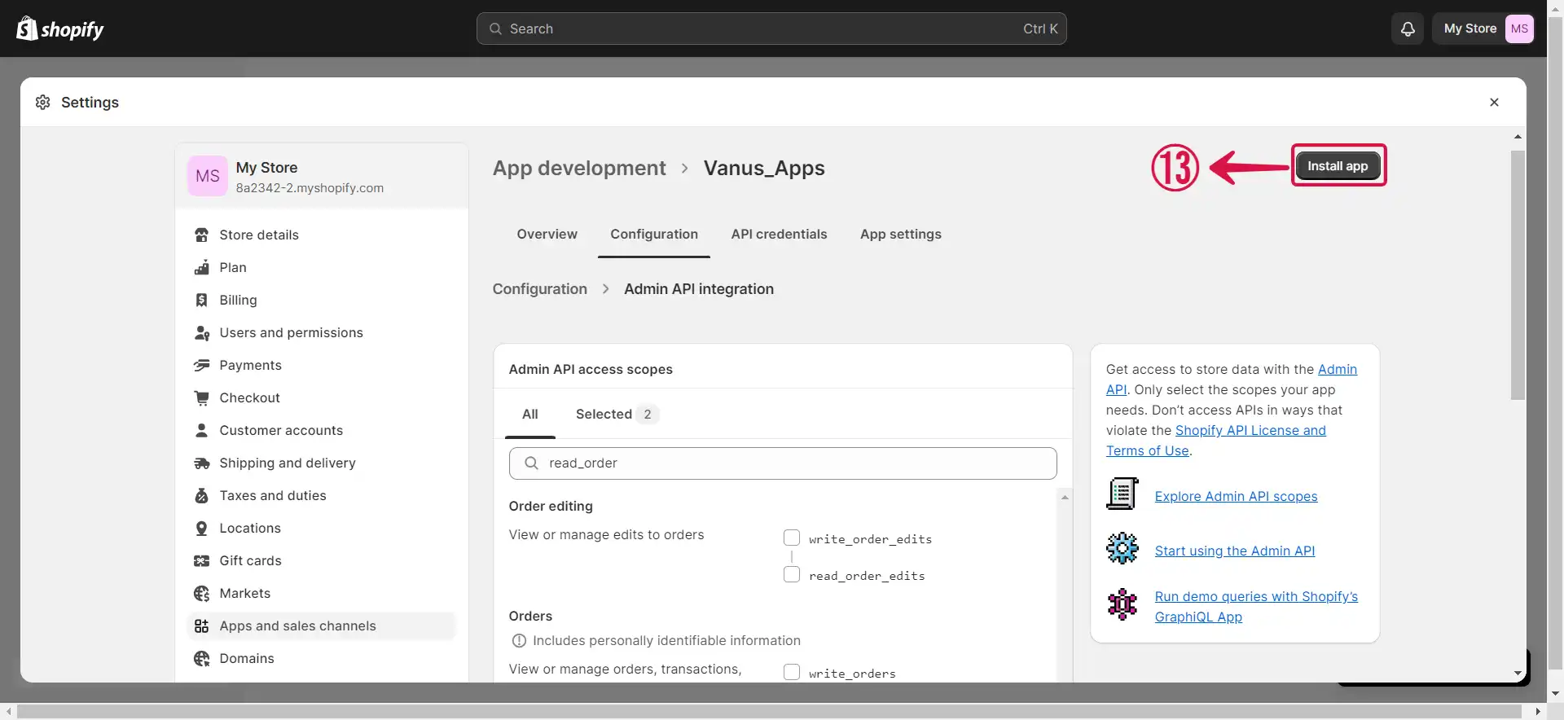This screenshot has height=720, width=1564.
Task: Click the Explore Admin API scopes document icon
Action: click(1122, 494)
